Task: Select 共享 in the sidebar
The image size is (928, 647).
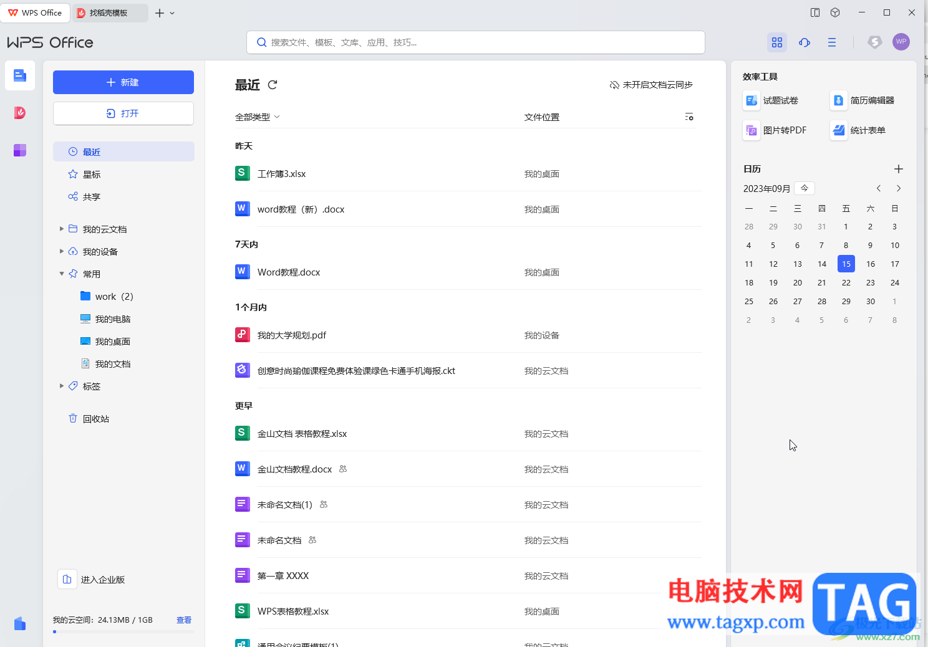Action: coord(123,196)
